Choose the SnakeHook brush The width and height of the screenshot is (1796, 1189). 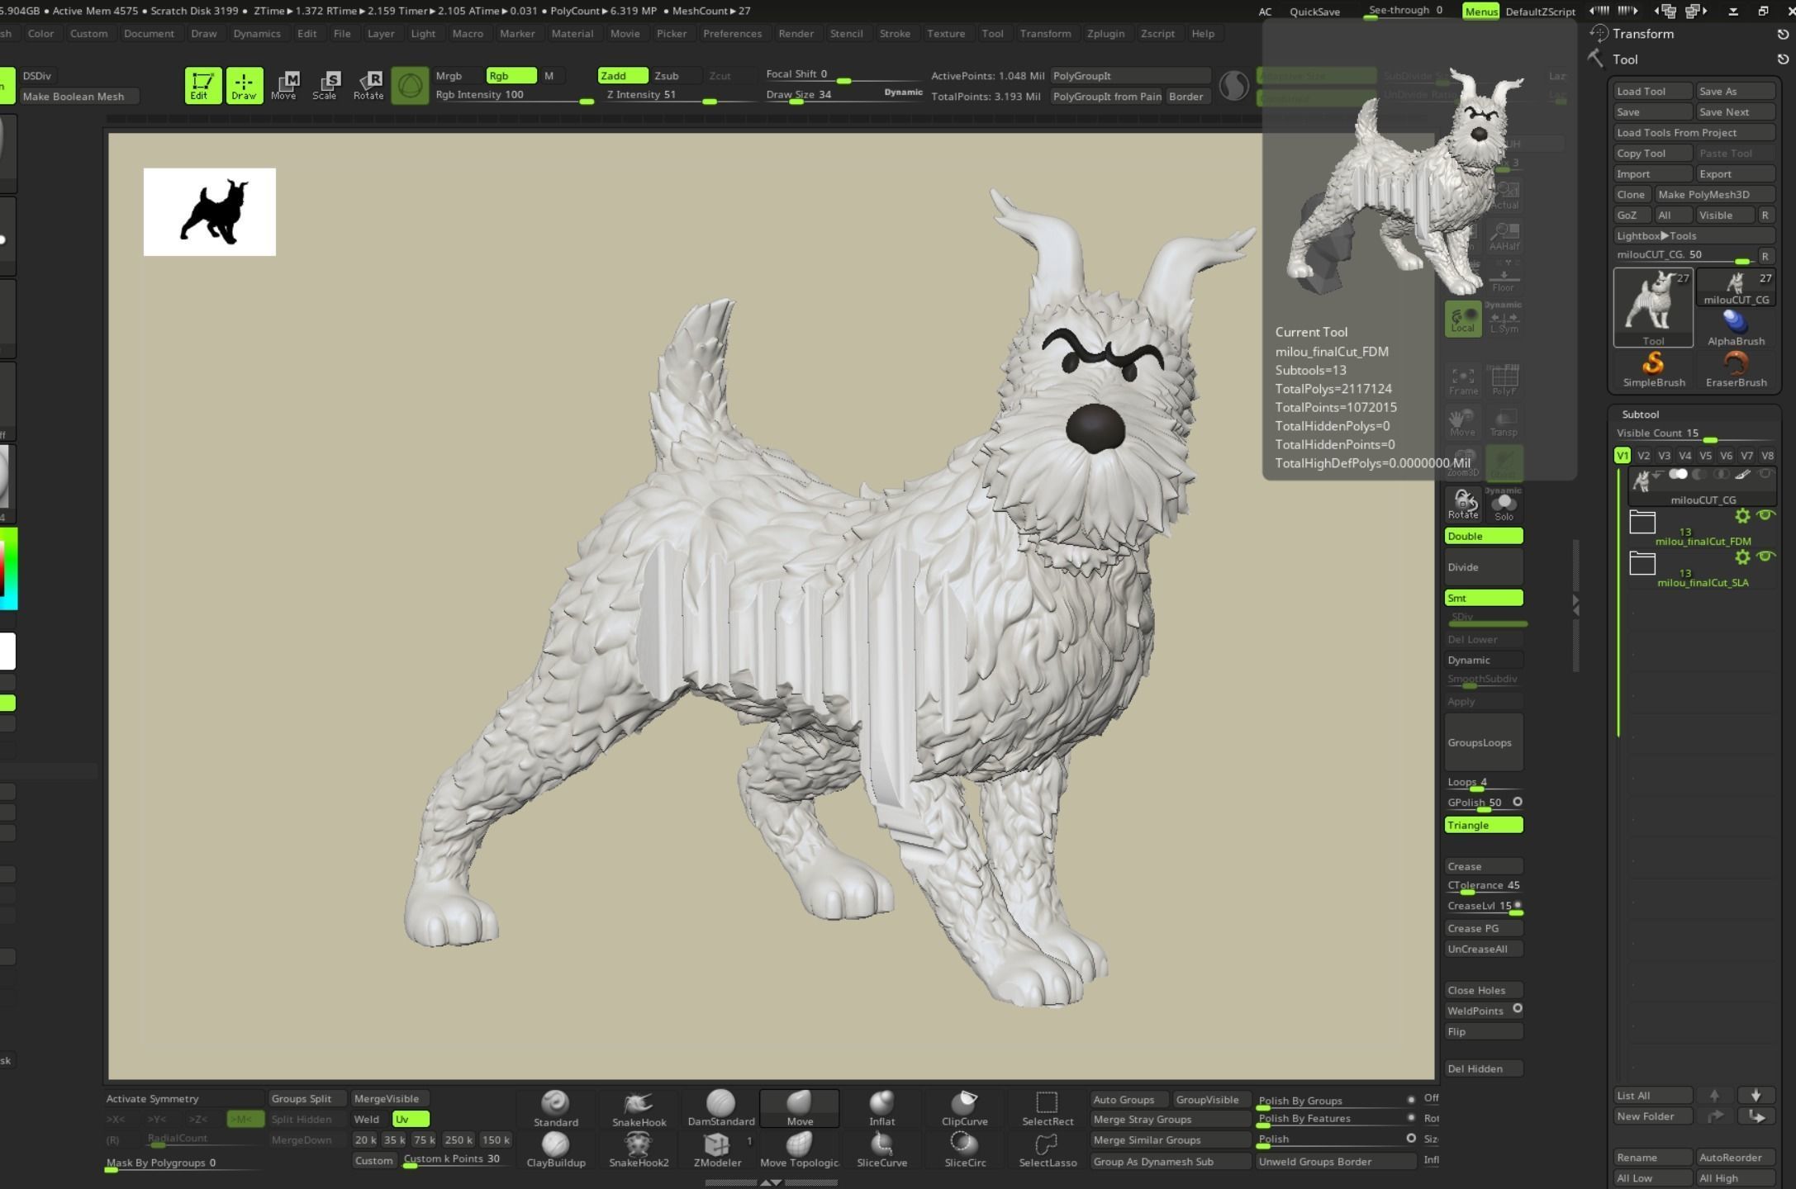point(638,1108)
